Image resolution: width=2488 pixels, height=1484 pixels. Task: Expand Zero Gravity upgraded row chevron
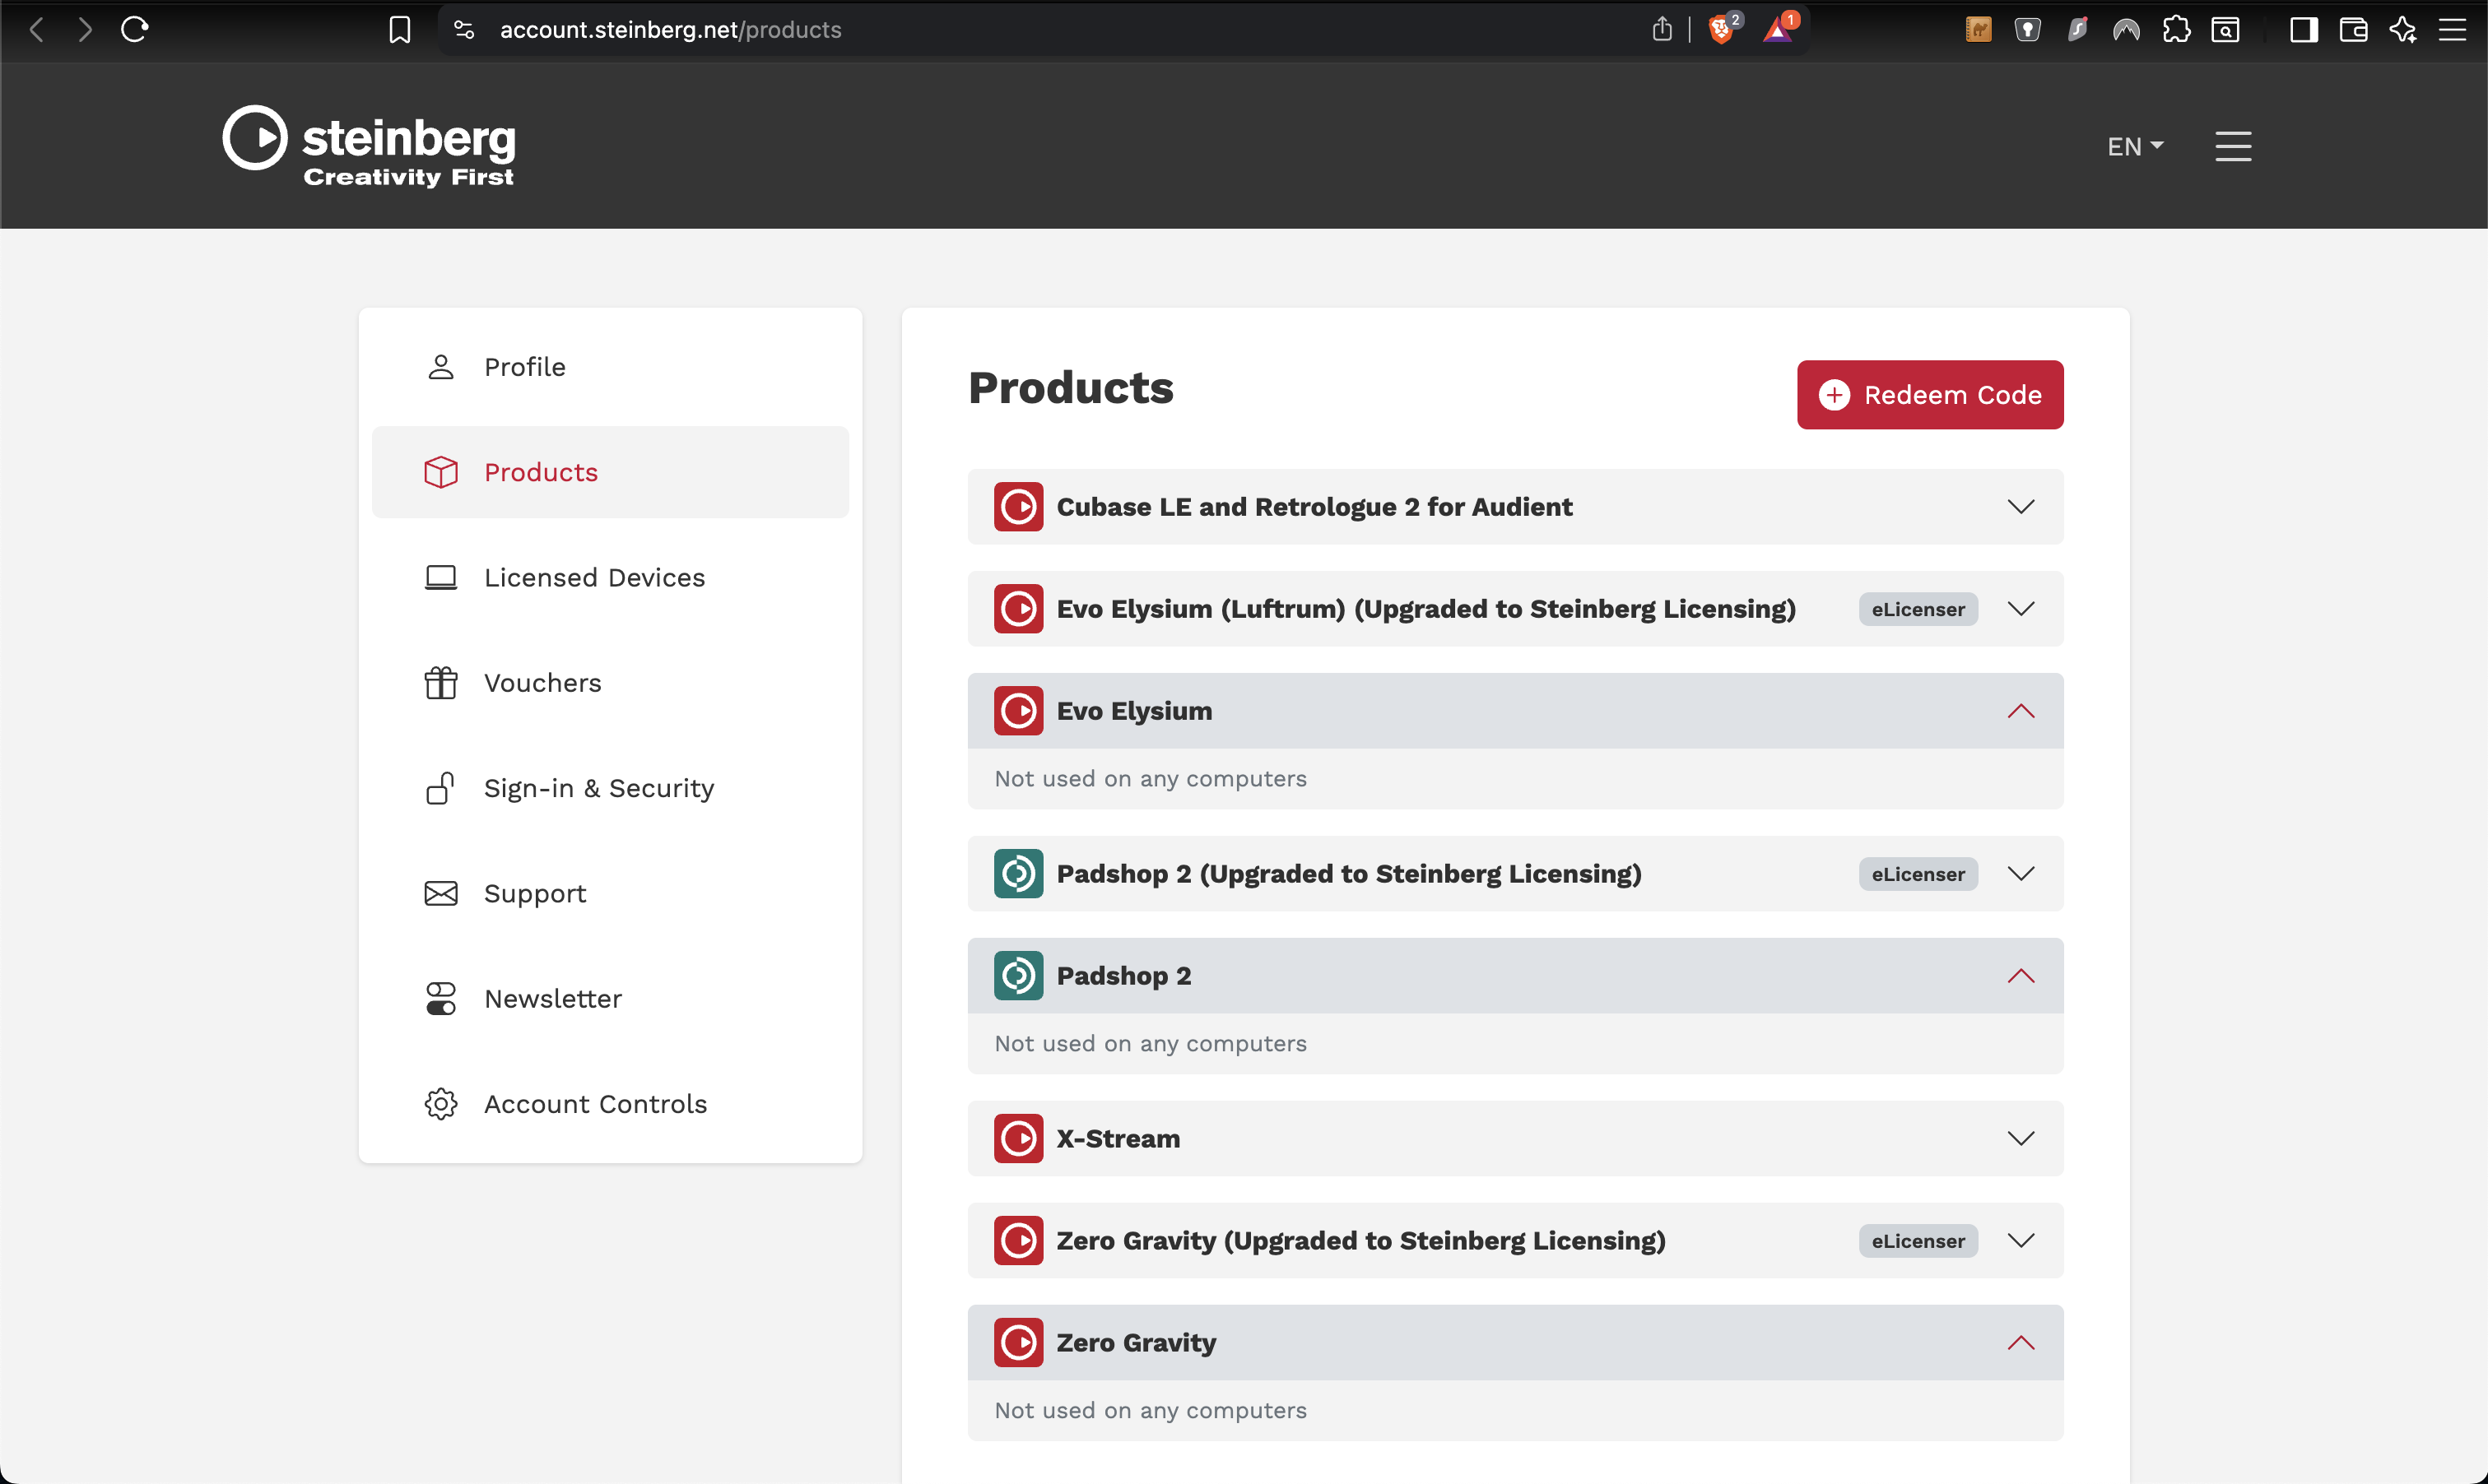point(2021,1241)
